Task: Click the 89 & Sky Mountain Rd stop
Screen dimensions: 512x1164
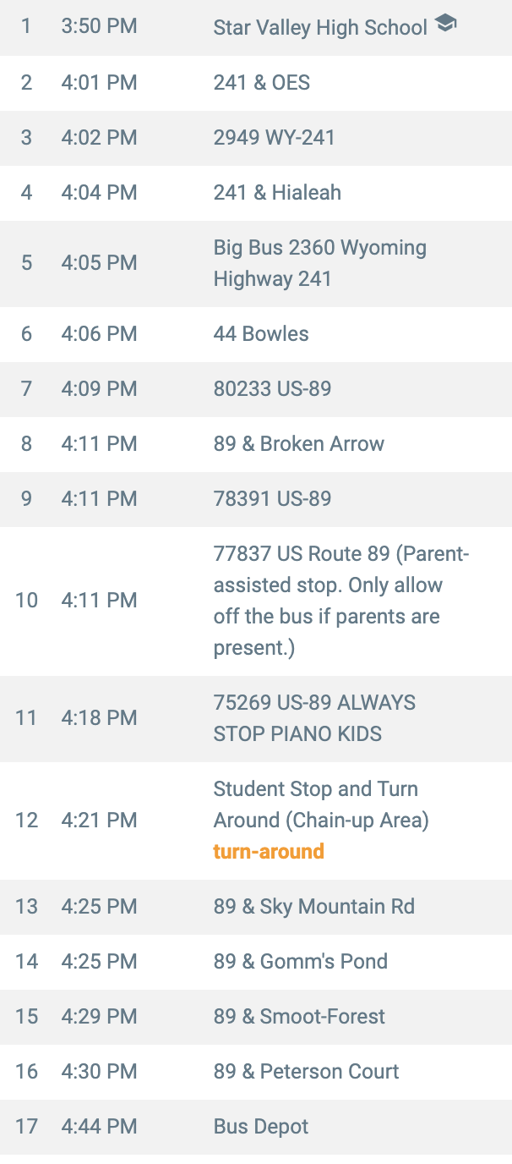Action: 313,907
